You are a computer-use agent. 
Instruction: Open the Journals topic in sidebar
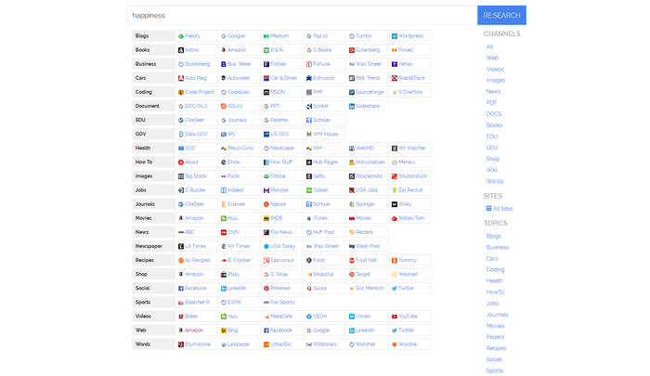497,315
